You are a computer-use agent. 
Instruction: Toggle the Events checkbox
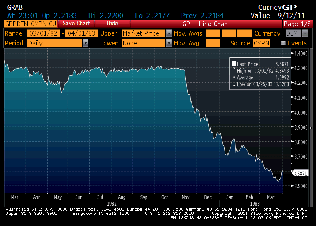(x=283, y=43)
